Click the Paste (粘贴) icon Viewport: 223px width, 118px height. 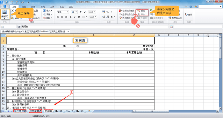tap(13, 18)
